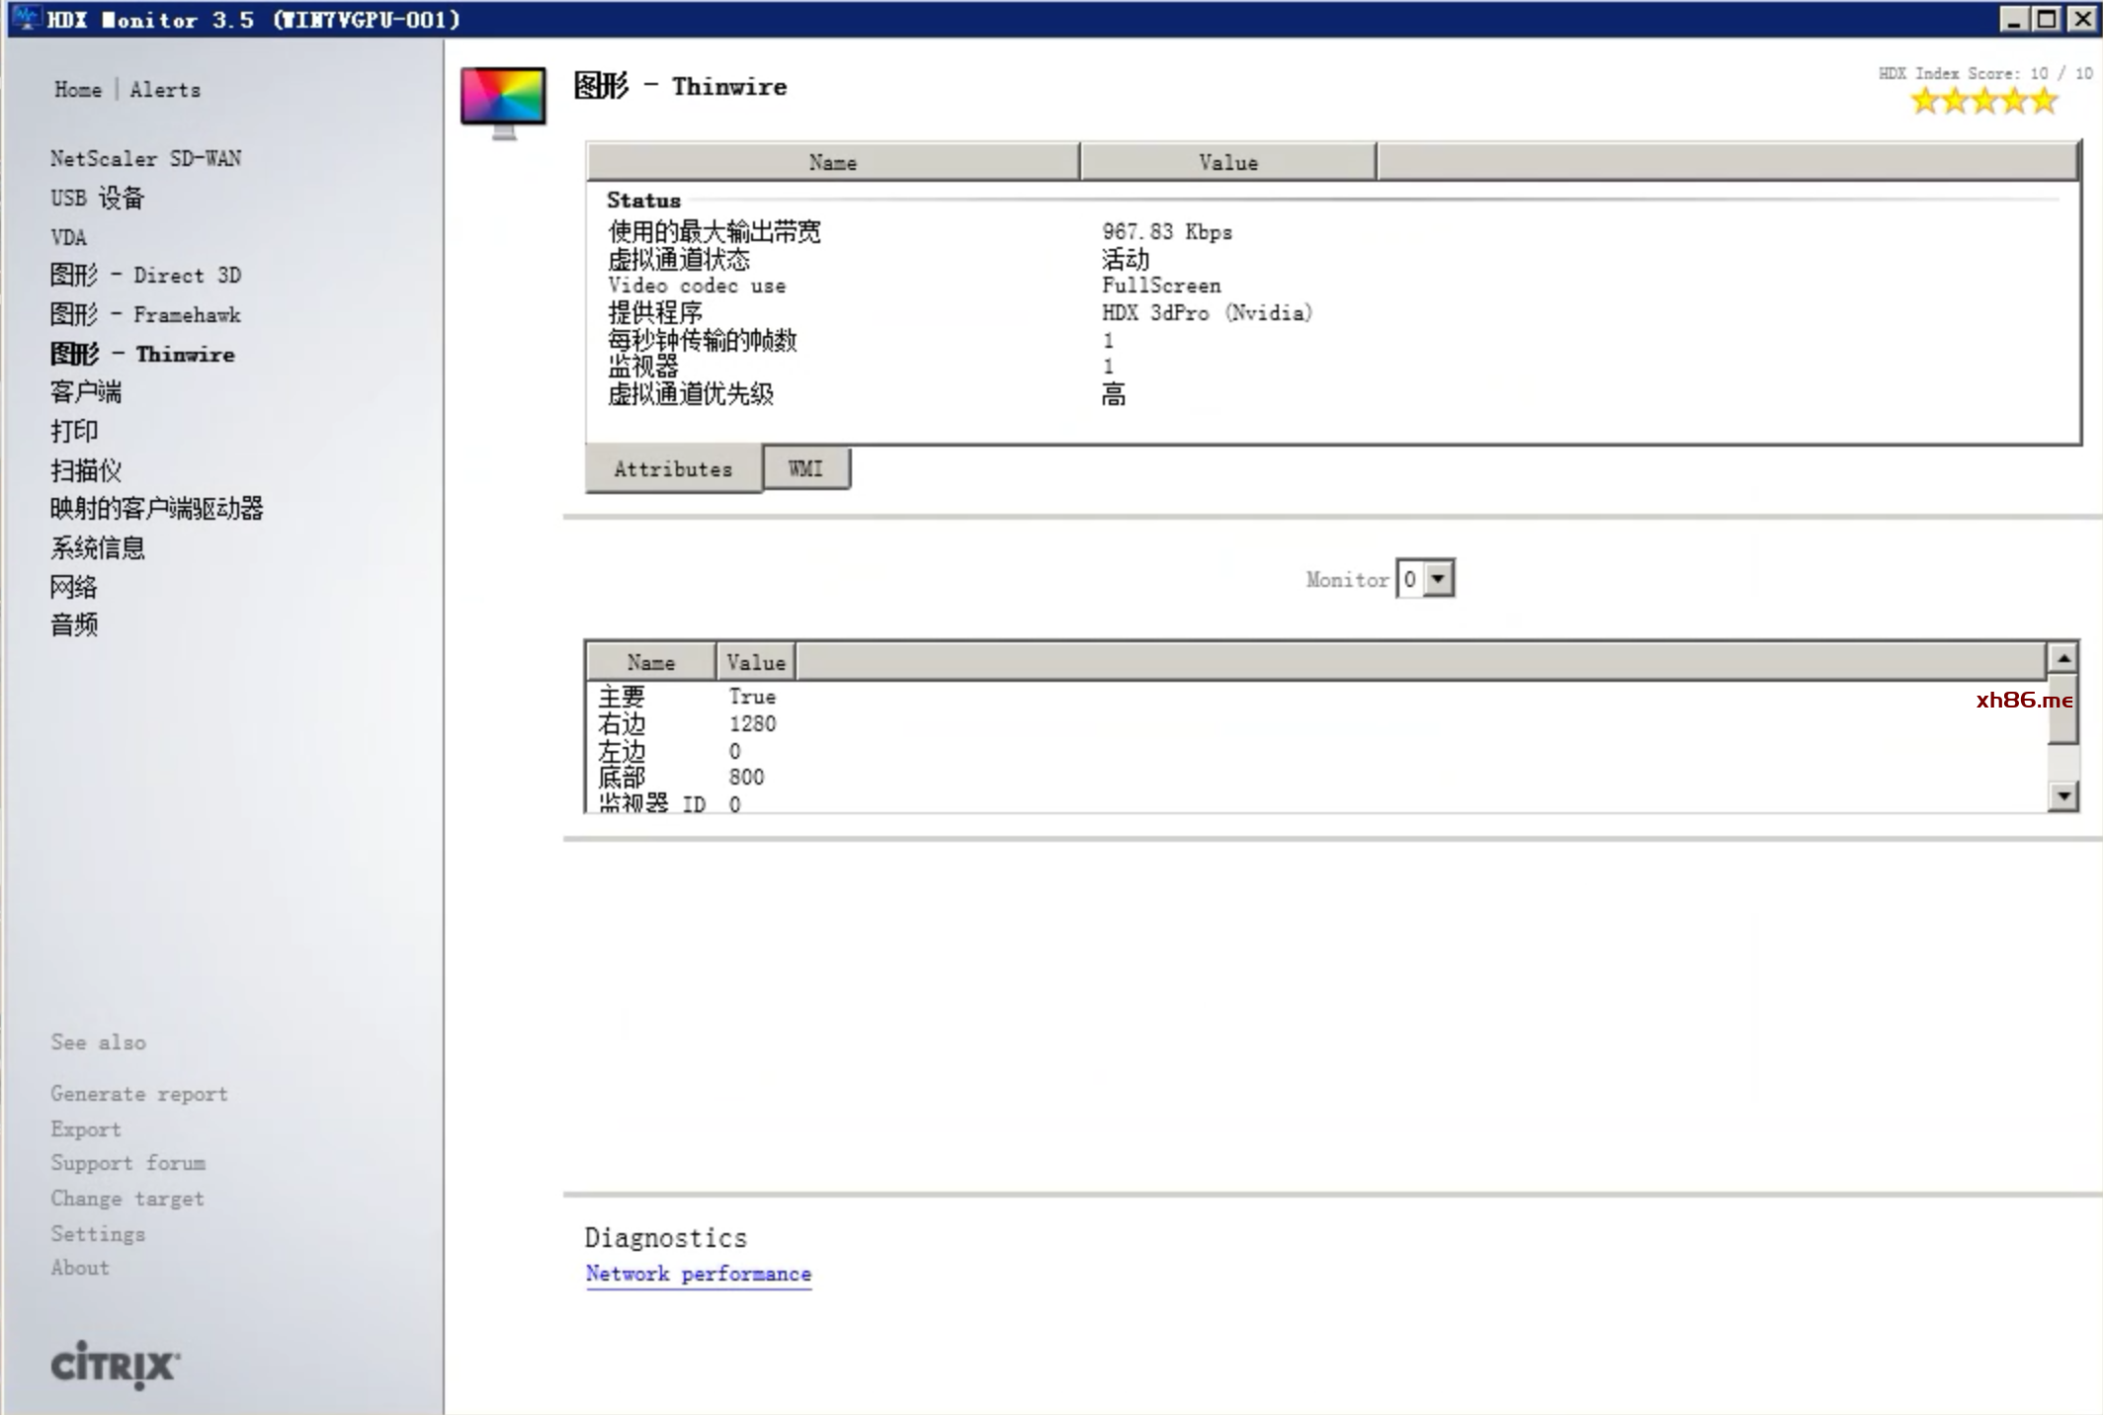
Task: Click the Thinwire monitor graphic icon
Action: 503,102
